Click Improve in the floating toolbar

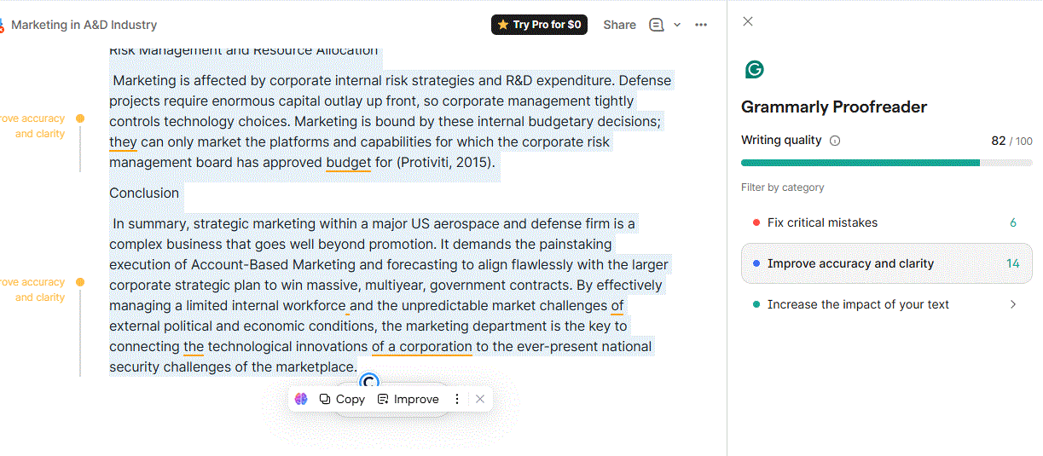coord(408,399)
